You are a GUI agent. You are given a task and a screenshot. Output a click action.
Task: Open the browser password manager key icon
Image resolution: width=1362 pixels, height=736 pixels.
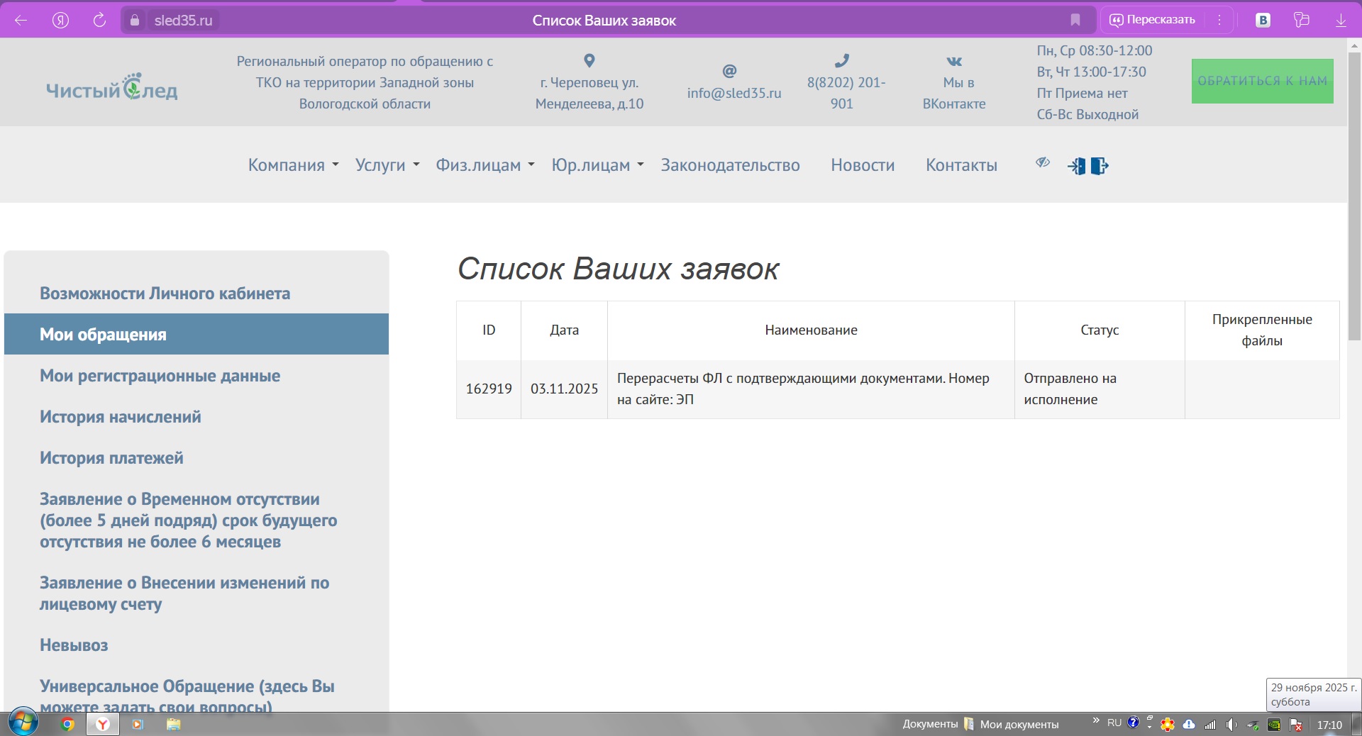click(1301, 20)
